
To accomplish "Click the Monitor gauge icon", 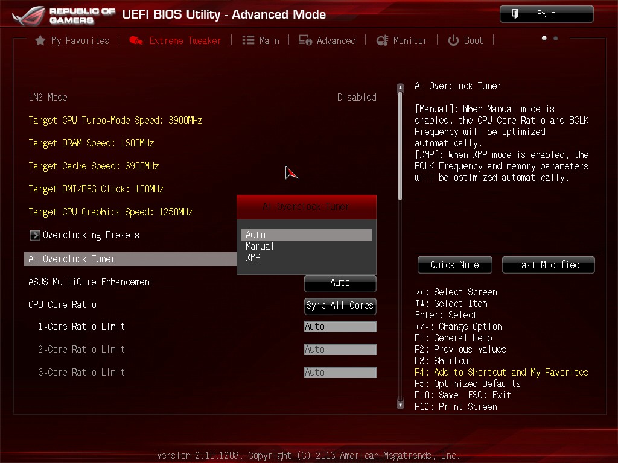I will coord(382,40).
